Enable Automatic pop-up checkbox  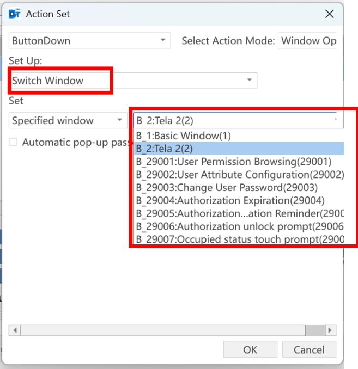coord(13,142)
